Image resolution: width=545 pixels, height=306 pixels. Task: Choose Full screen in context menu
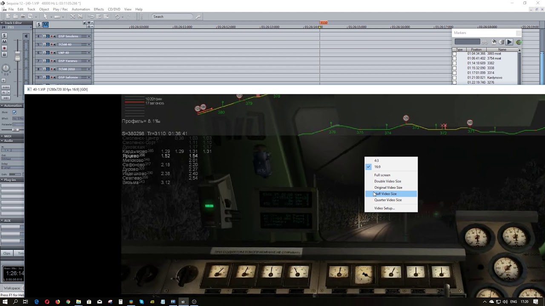(x=391, y=175)
